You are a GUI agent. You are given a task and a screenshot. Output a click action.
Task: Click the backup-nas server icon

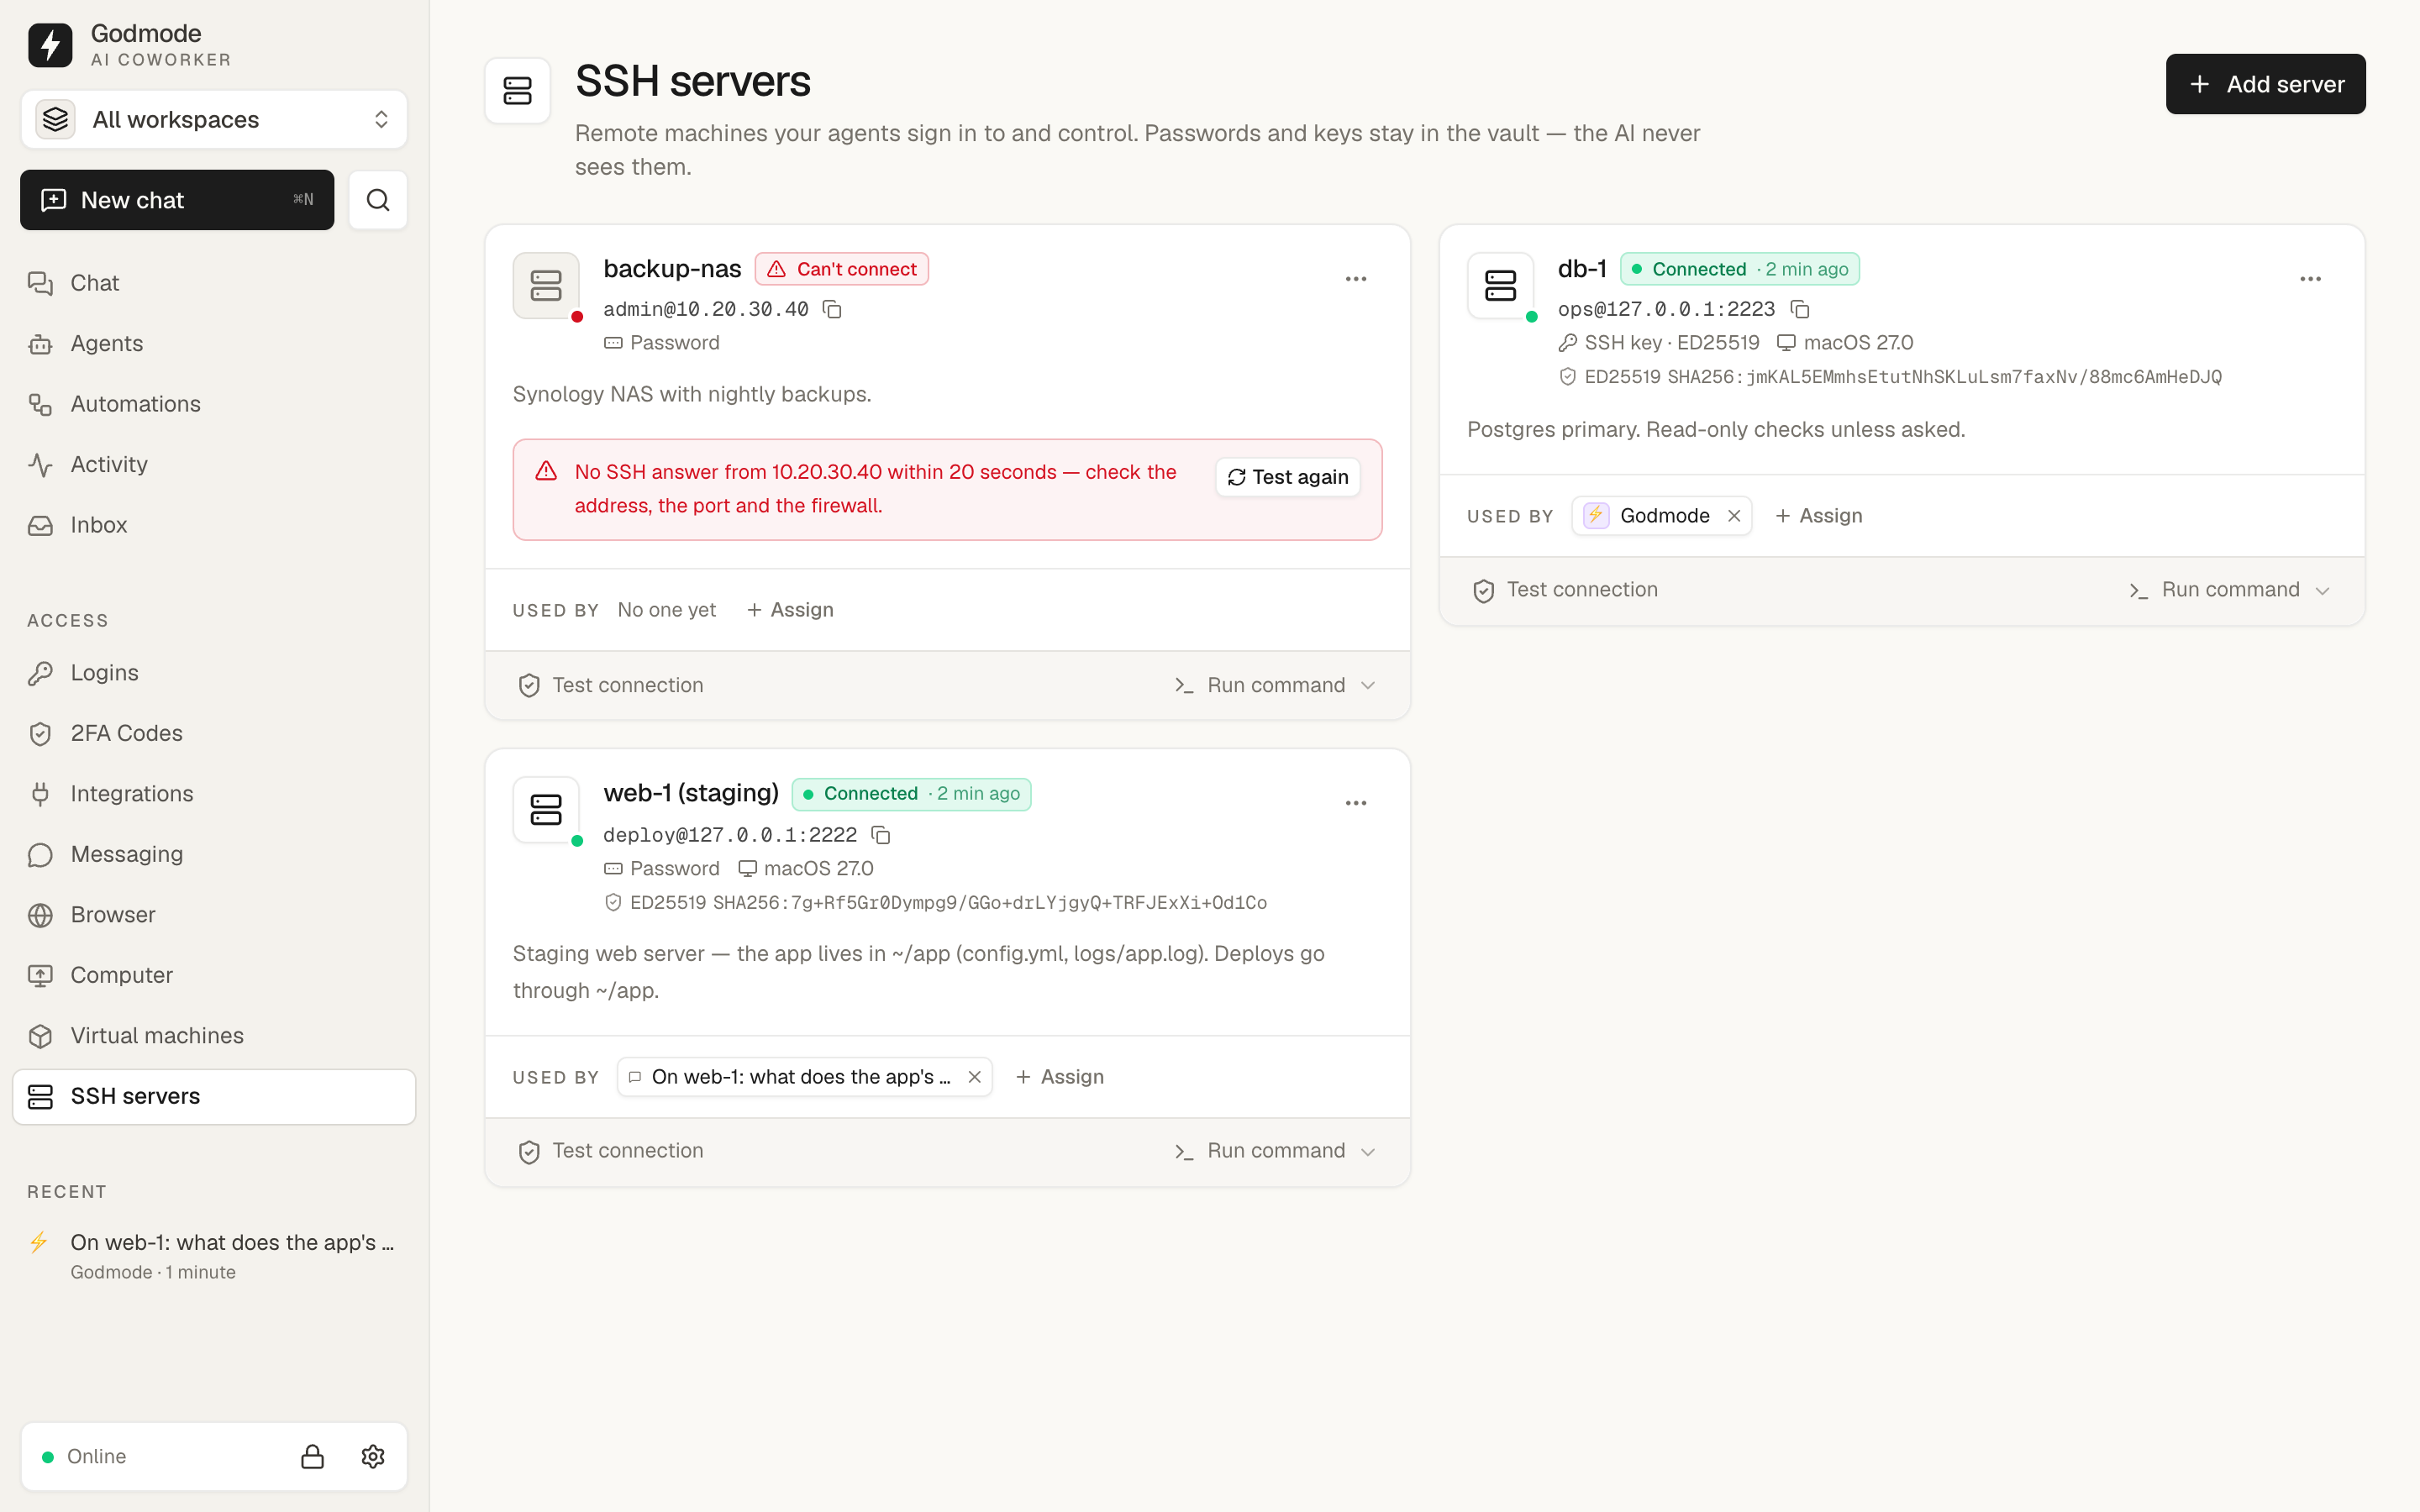546,286
